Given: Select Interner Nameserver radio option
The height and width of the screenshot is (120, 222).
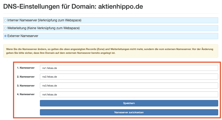Looking at the screenshot, I should pyautogui.click(x=5, y=20).
